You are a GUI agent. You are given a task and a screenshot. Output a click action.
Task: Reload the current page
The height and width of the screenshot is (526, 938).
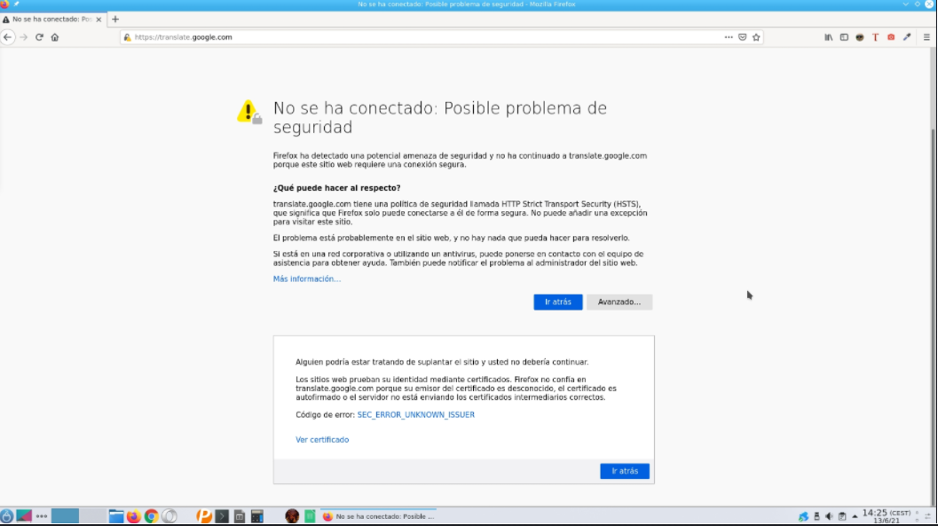[x=39, y=37]
